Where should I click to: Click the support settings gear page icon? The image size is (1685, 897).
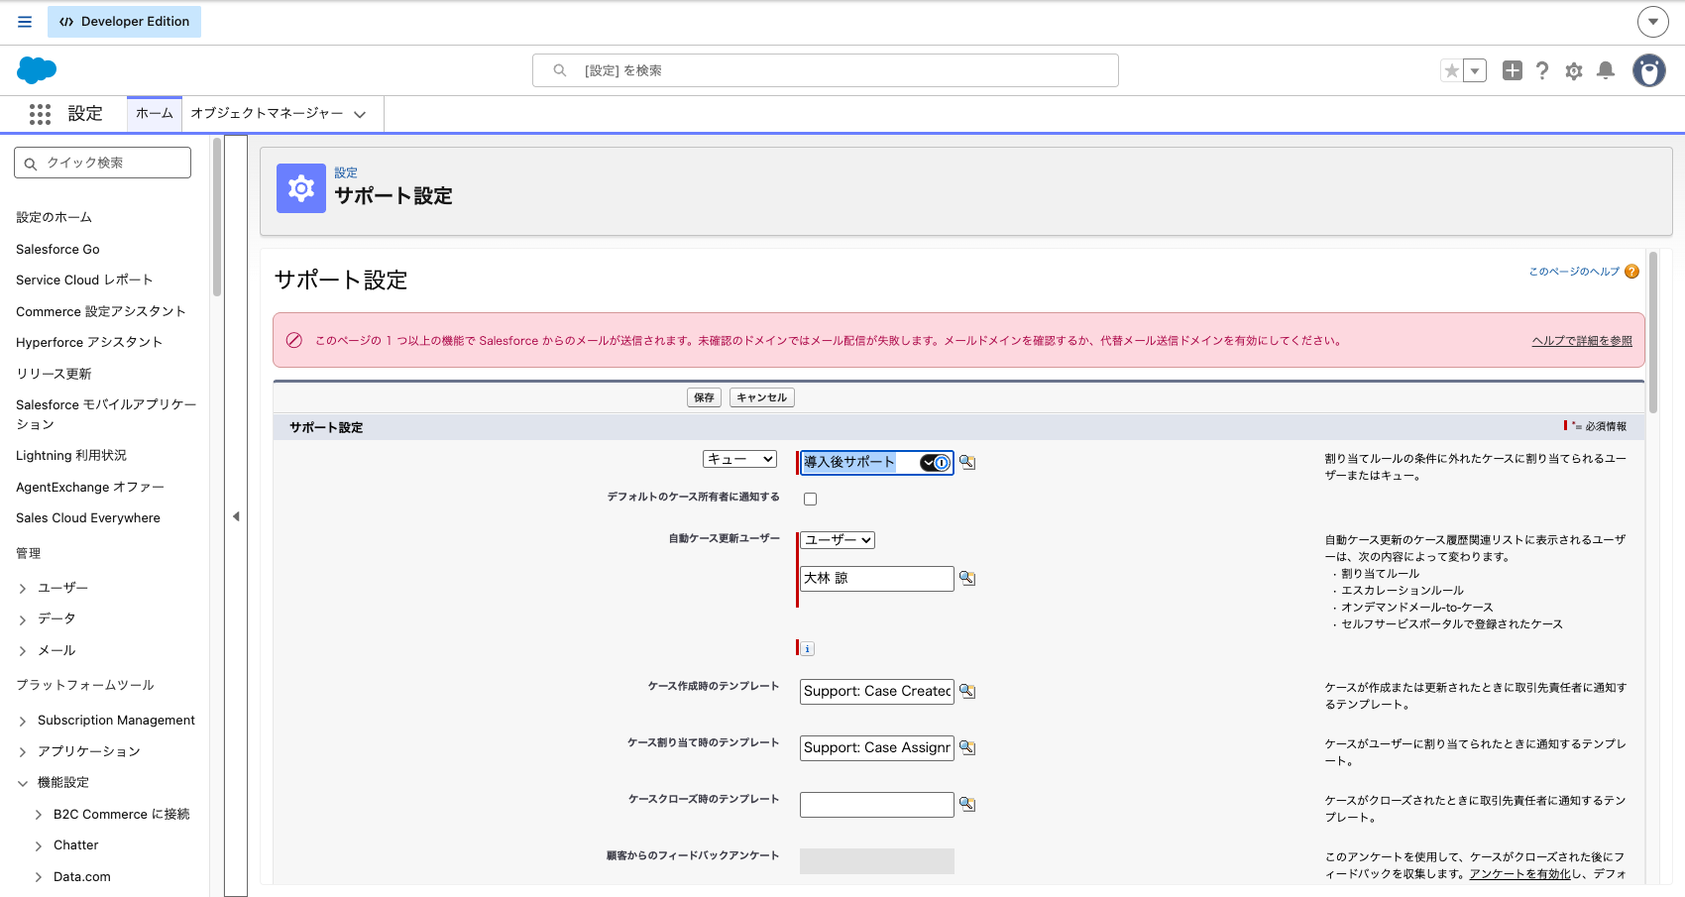pyautogui.click(x=301, y=188)
